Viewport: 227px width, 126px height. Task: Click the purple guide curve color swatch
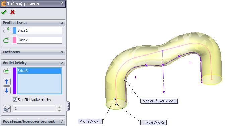click(x=15, y=81)
